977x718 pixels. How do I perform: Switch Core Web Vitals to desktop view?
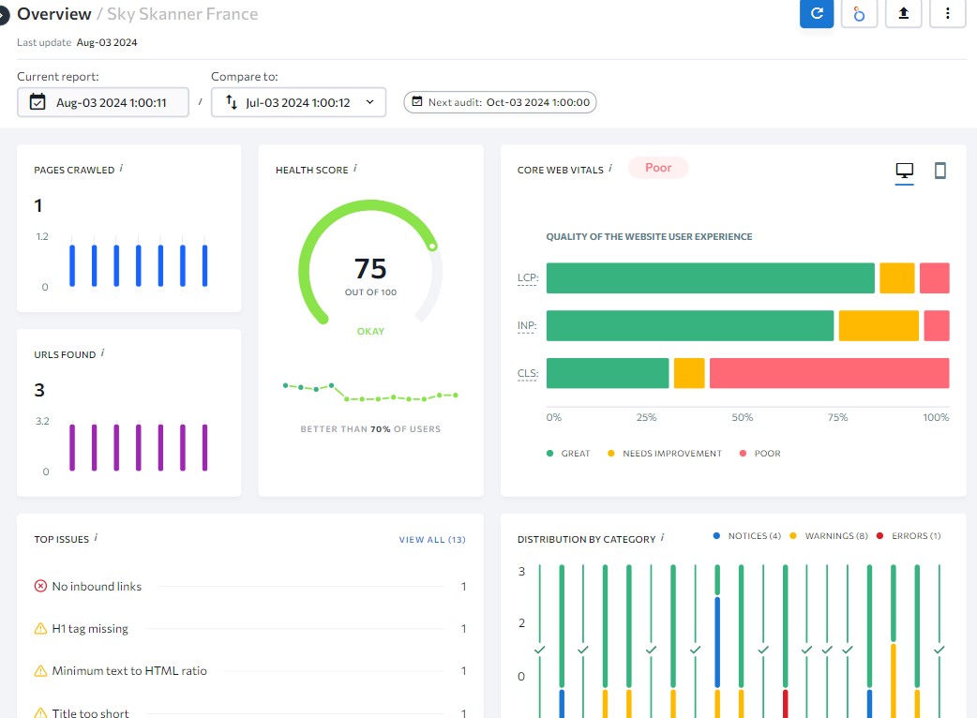(x=904, y=172)
